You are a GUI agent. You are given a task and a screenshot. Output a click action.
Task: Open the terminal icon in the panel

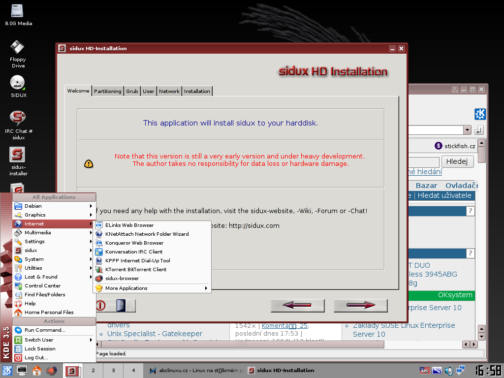[x=22, y=371]
